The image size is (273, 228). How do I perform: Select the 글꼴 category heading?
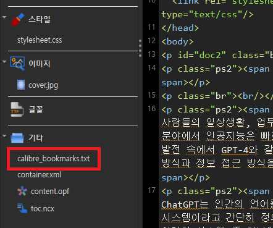(x=36, y=109)
